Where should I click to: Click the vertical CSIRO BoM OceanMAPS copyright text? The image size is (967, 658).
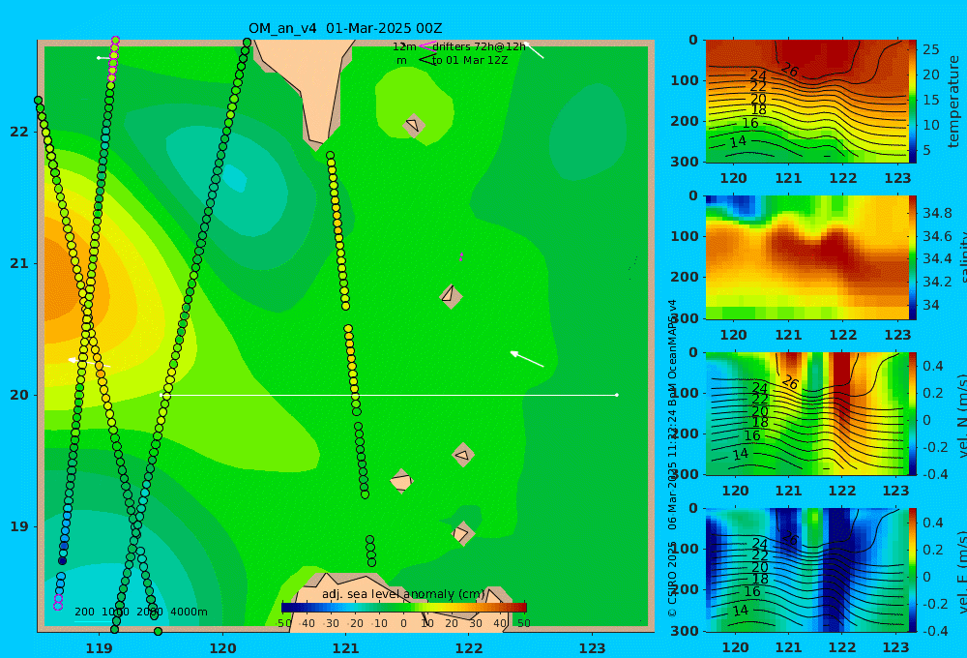pos(672,458)
